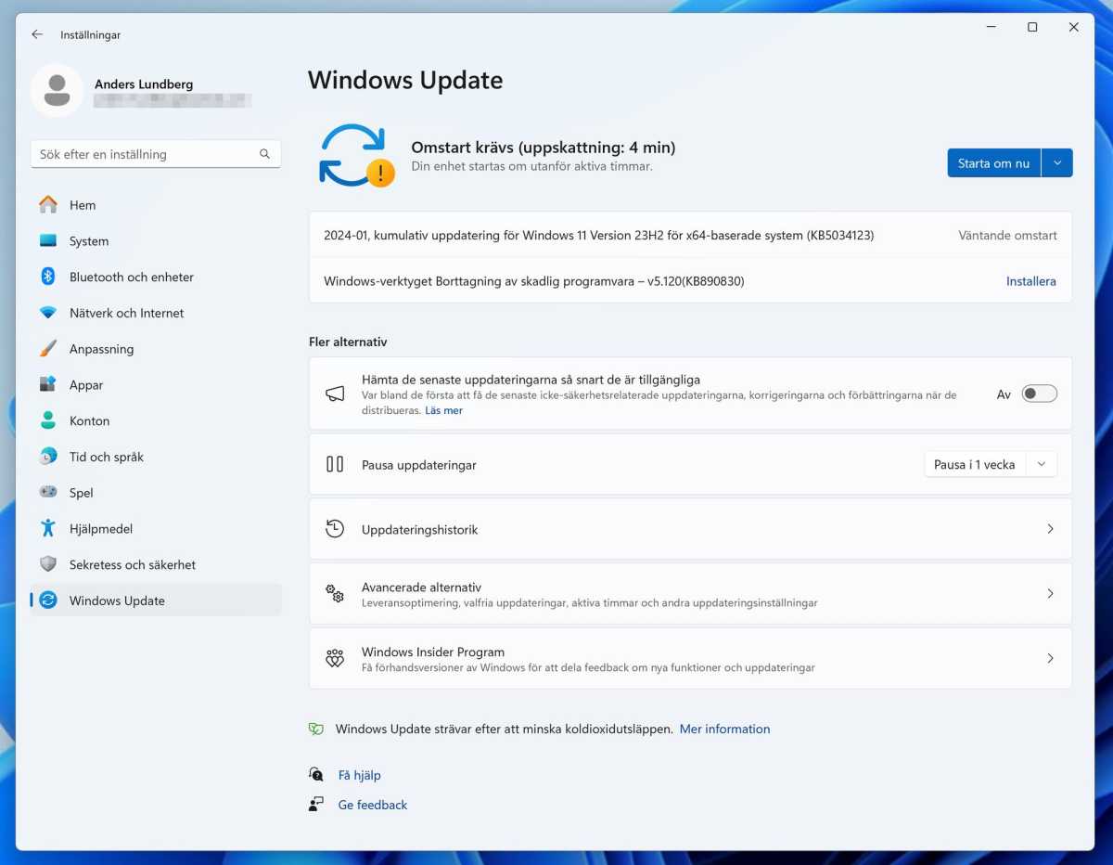This screenshot has height=865, width=1113.
Task: Click the megaphone icon for latest updates
Action: tap(335, 394)
